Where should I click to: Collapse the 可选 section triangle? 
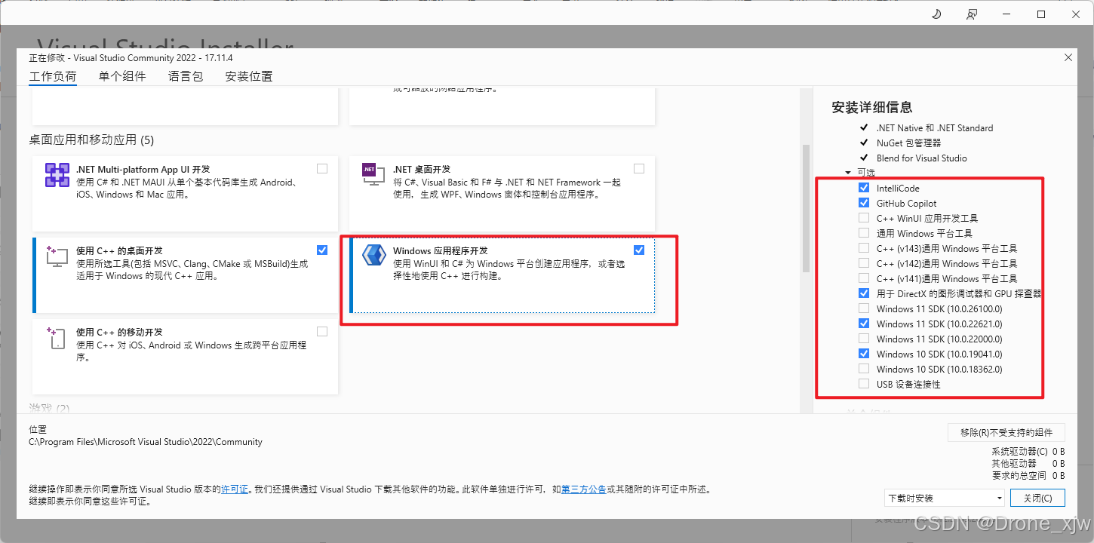[x=848, y=173]
